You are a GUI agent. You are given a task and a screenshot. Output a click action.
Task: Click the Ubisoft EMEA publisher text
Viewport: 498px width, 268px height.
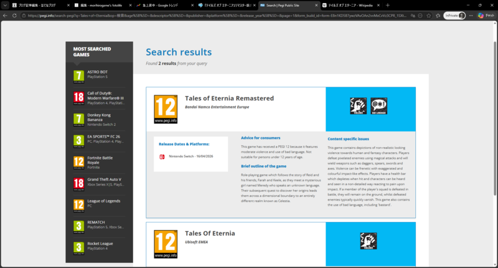click(x=196, y=242)
